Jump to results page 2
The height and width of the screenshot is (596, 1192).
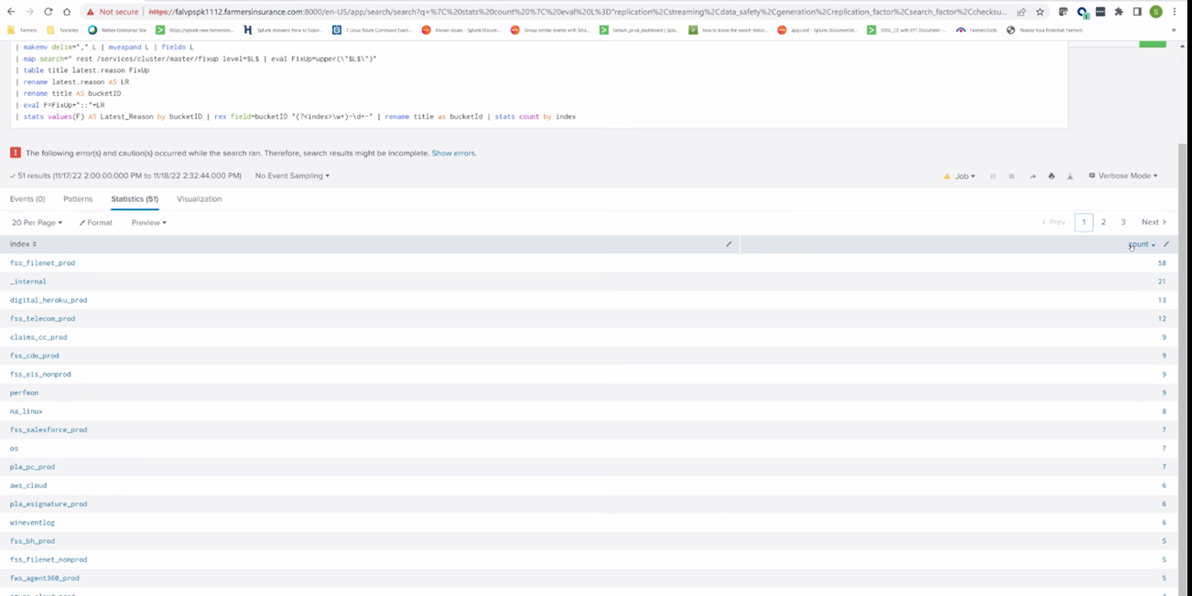tap(1103, 222)
